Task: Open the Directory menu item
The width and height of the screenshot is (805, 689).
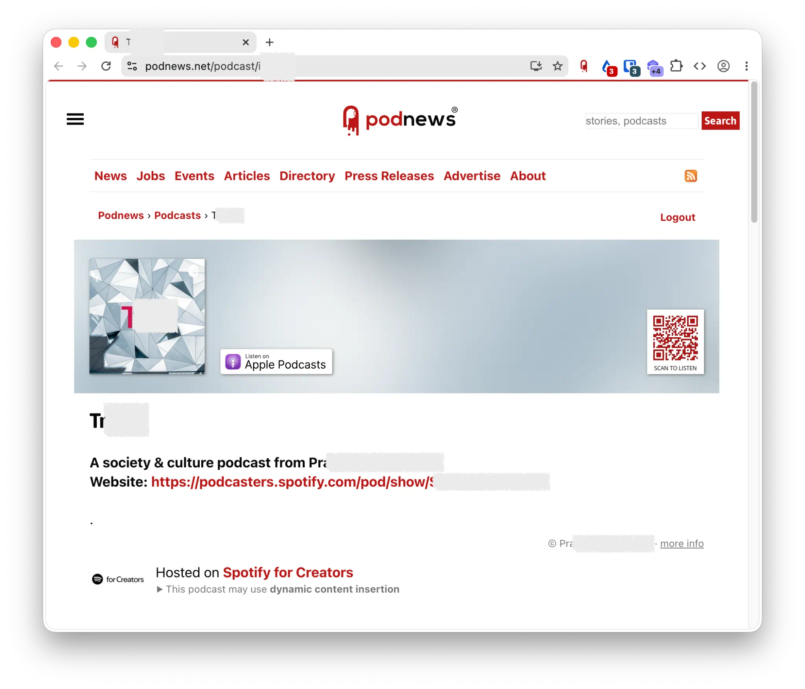Action: 307,176
